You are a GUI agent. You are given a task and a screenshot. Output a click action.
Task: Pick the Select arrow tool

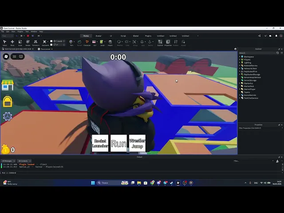pyautogui.click(x=5, y=43)
